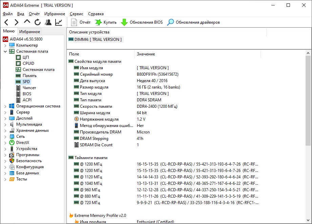Open the graph chart toolbar icon
312x224 pixels.
click(59, 22)
